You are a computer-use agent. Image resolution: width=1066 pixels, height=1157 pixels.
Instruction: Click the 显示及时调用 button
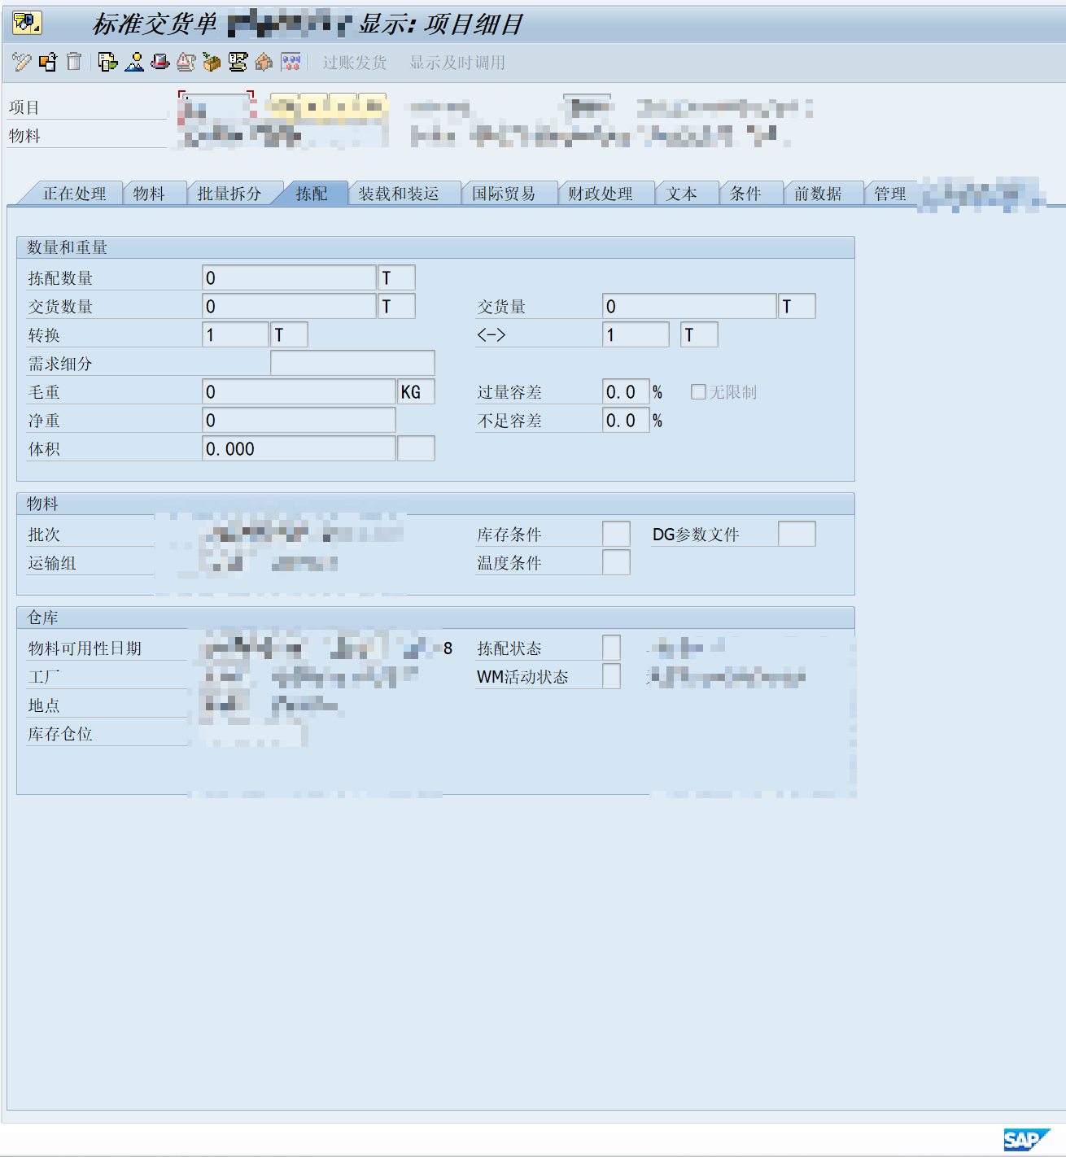pyautogui.click(x=457, y=63)
